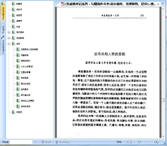
Task: Jump to bookmark 正直的激情
Action: point(26,72)
